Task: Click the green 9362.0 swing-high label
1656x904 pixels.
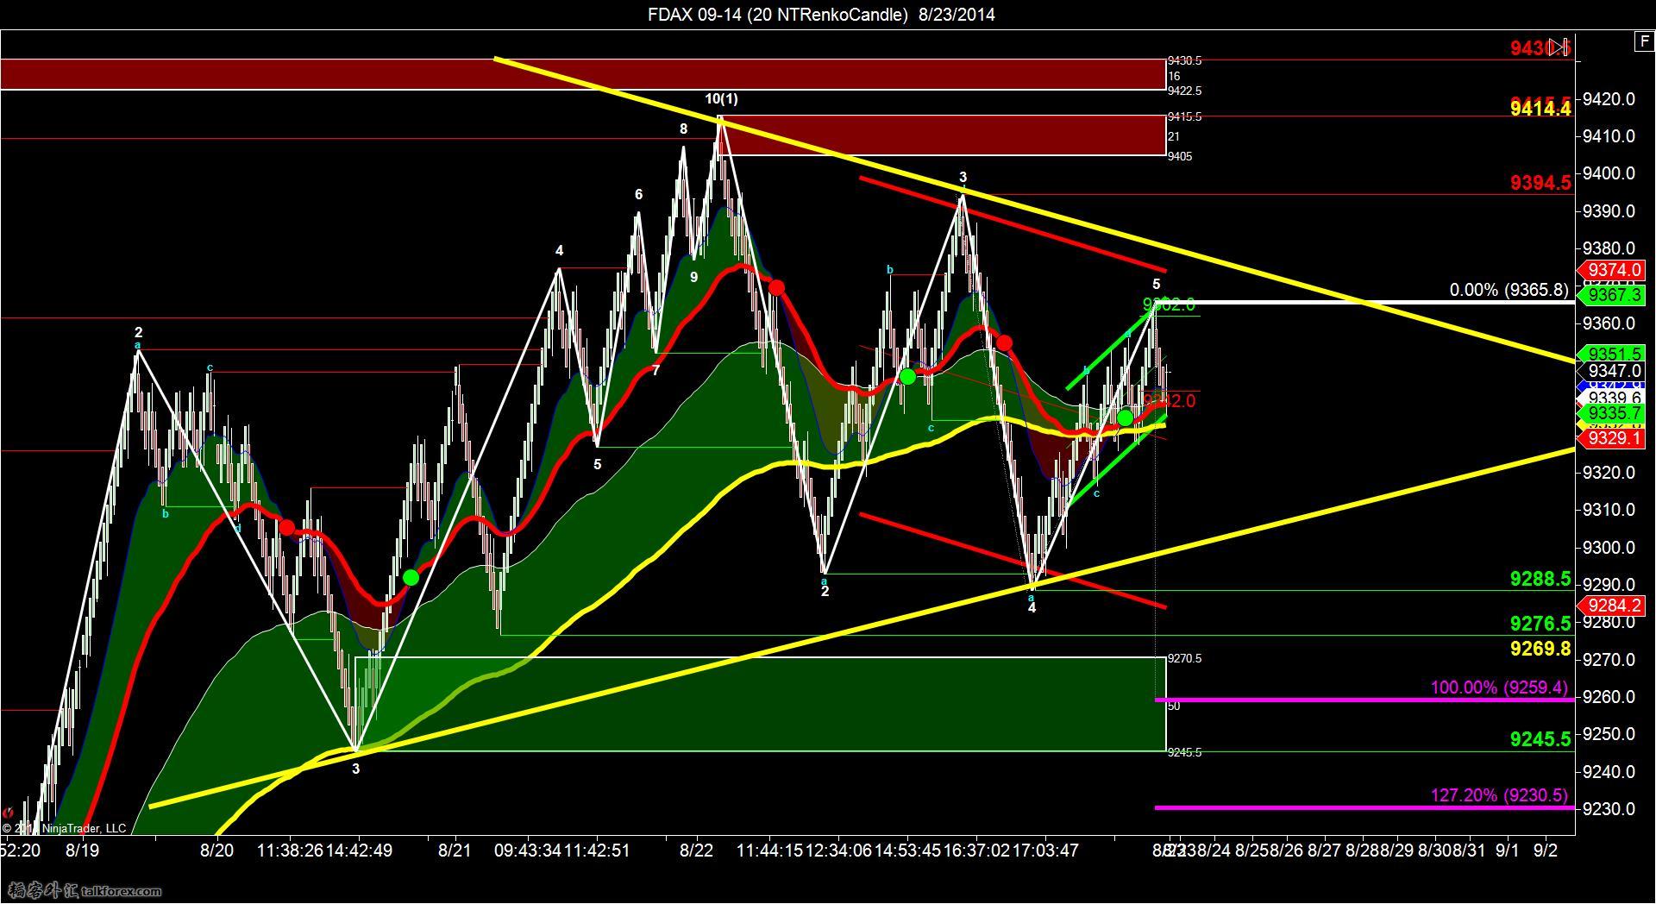Action: point(1169,304)
